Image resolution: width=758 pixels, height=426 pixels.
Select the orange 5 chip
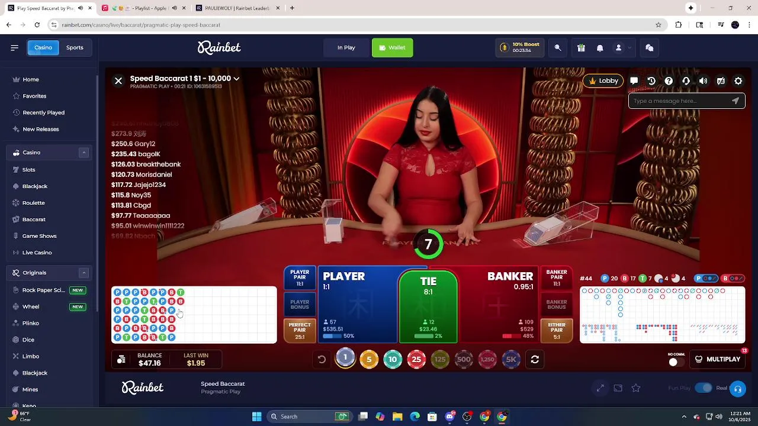pyautogui.click(x=369, y=359)
